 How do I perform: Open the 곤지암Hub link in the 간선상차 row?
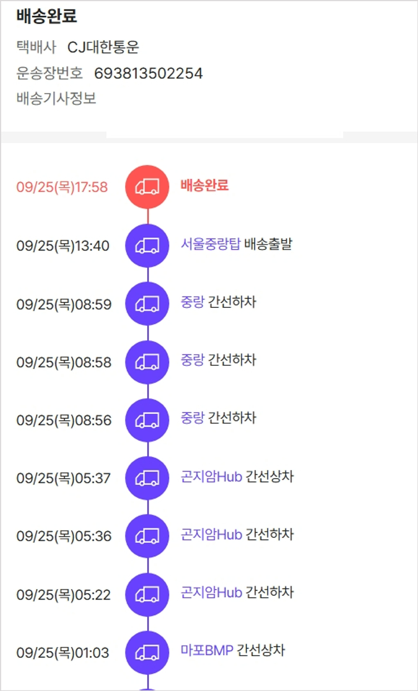211,477
